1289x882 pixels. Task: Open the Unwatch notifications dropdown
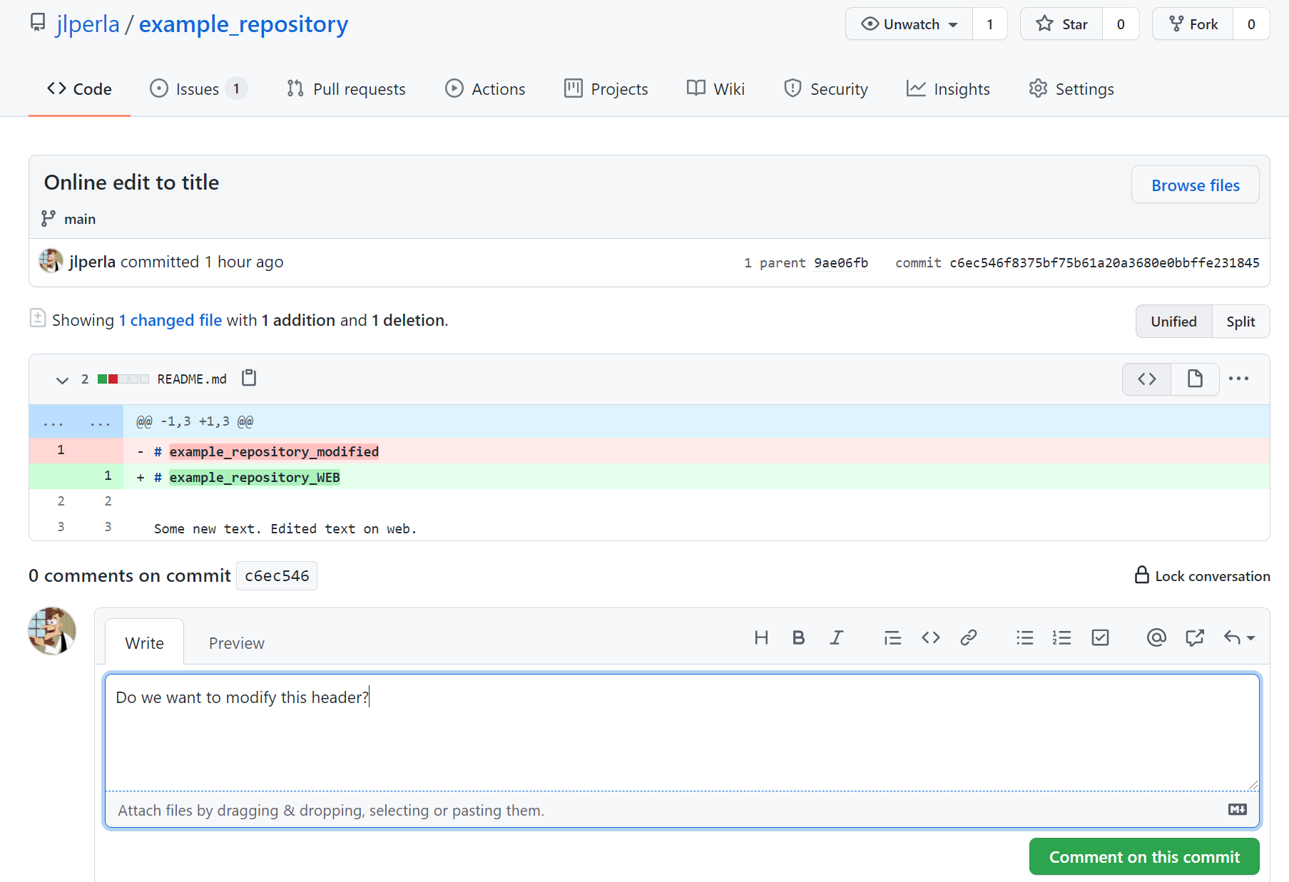910,24
